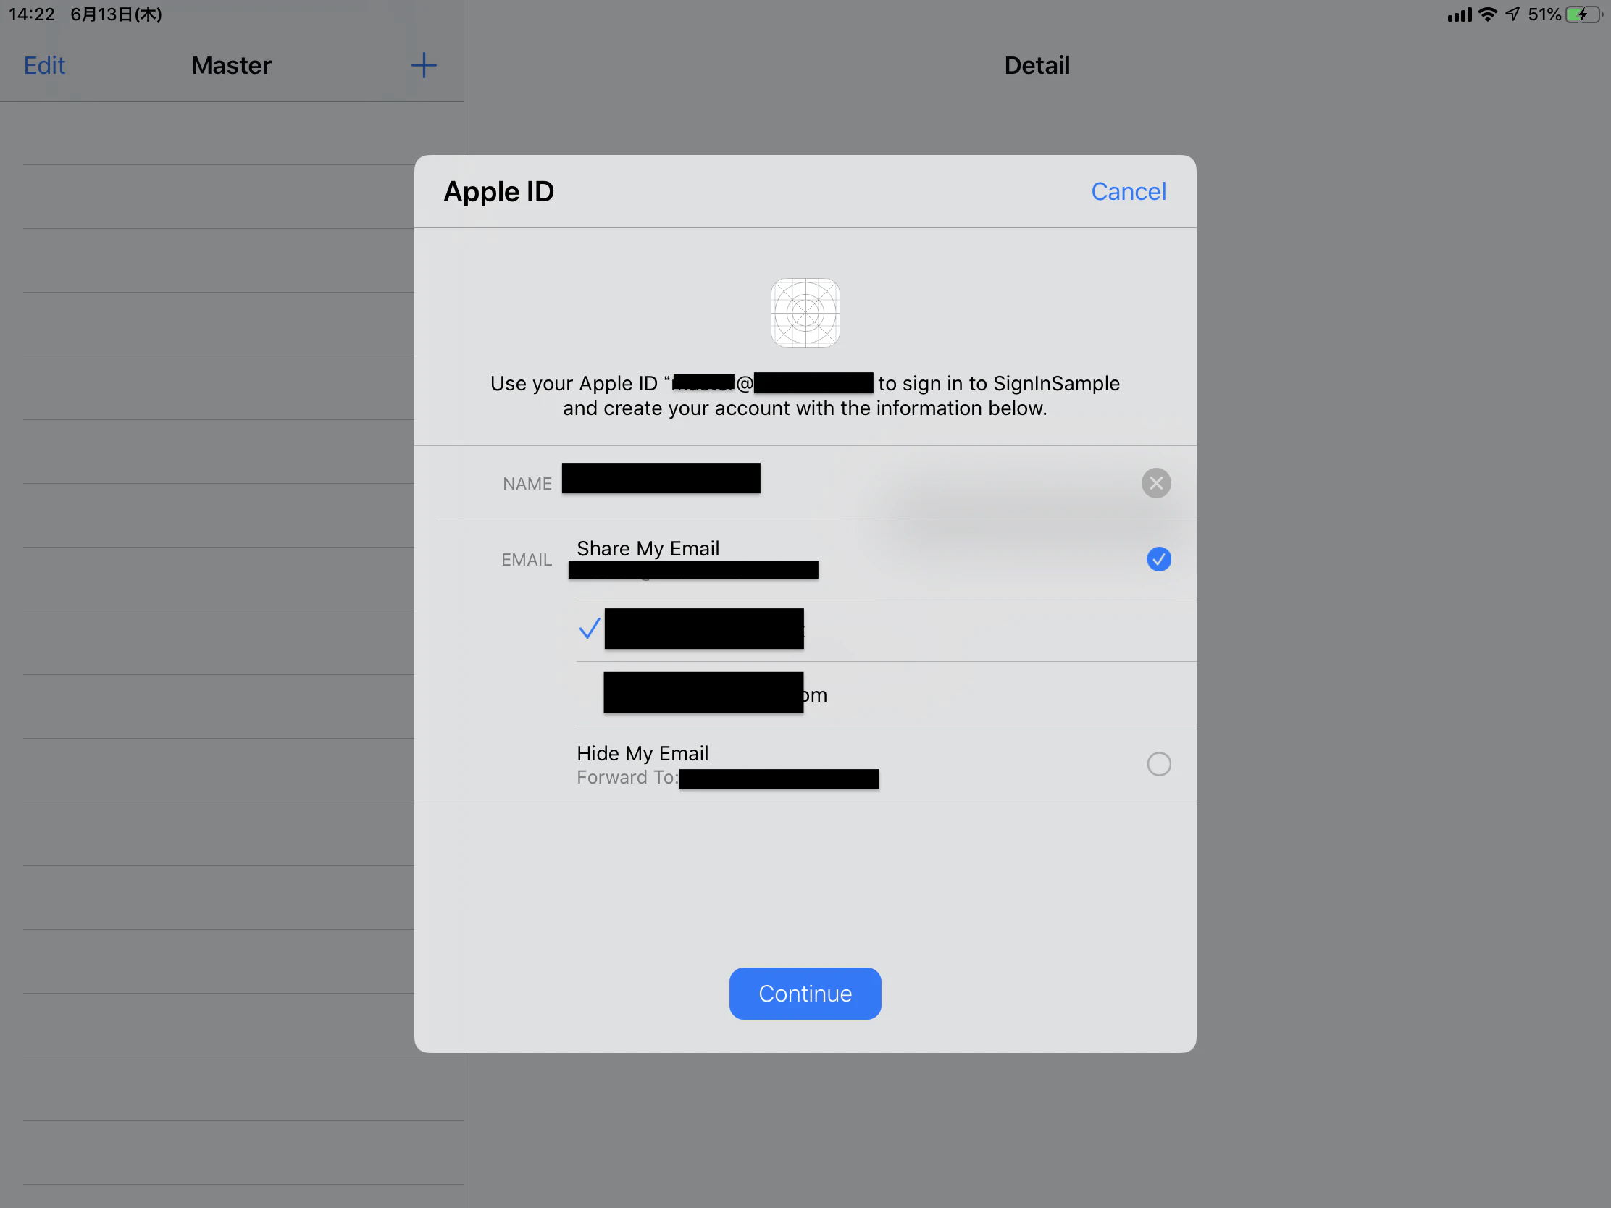Click the 'Share My Email' label text

click(648, 548)
